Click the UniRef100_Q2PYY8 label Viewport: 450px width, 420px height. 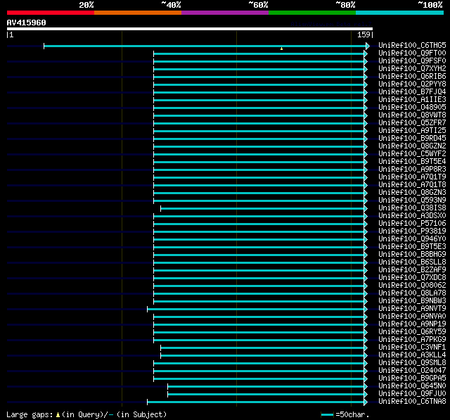click(412, 84)
